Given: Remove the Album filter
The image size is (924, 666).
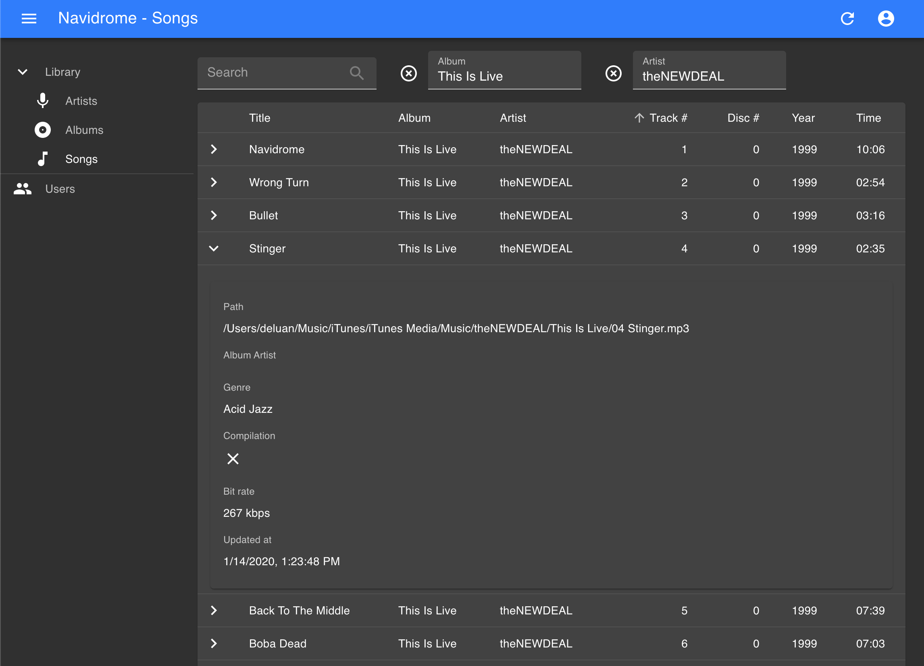Looking at the screenshot, I should tap(409, 73).
